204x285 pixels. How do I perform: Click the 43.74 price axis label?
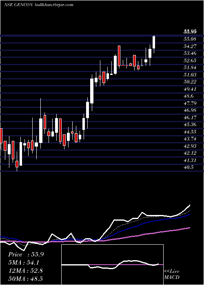point(190,139)
